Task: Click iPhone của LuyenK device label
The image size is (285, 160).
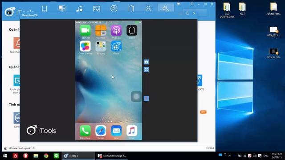Action: (20, 148)
